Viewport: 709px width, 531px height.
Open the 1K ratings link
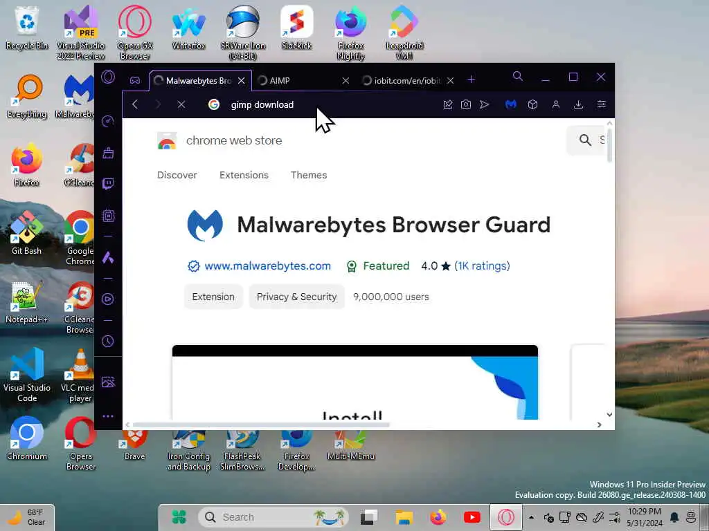pyautogui.click(x=482, y=266)
